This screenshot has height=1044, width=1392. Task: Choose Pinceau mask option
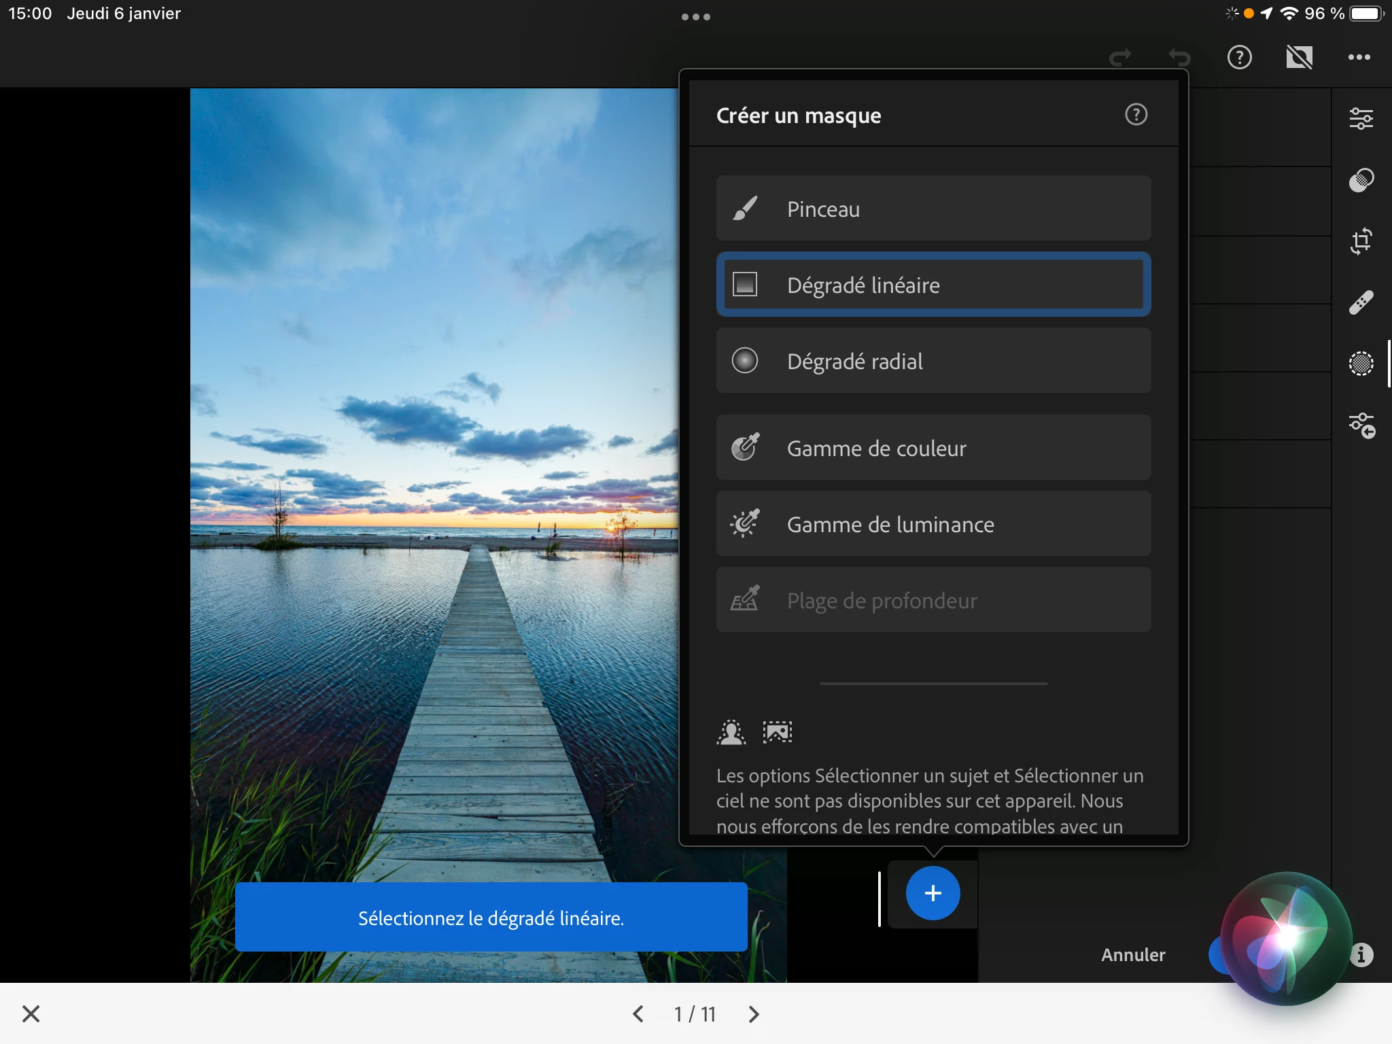click(933, 209)
